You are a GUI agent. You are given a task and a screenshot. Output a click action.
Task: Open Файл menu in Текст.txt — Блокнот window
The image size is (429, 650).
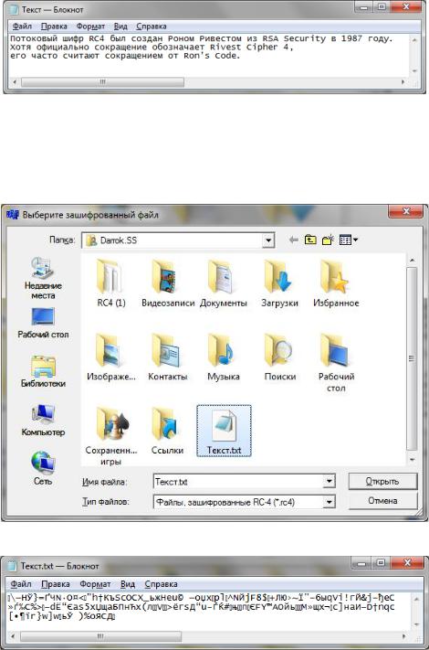[x=21, y=583]
